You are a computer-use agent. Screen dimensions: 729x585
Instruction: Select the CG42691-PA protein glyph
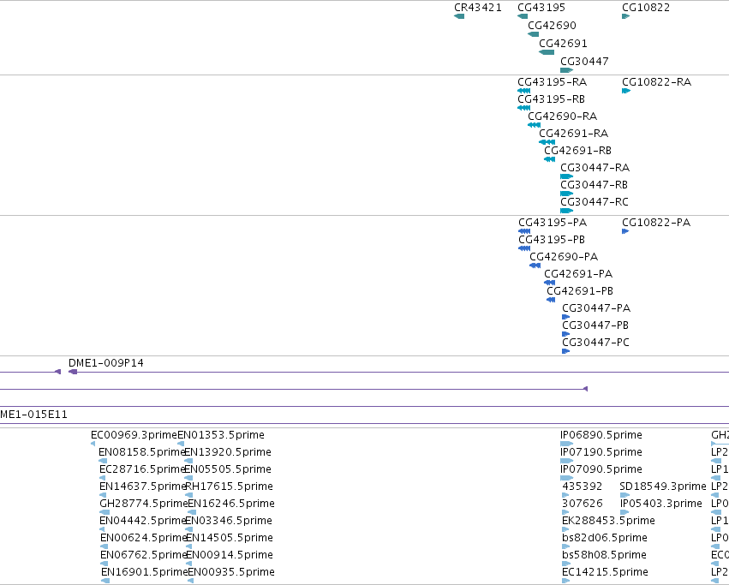[550, 283]
